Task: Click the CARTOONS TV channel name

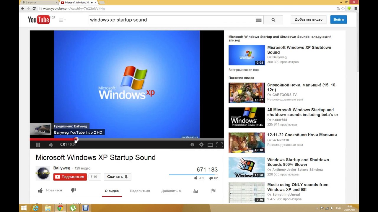Action: tap(284, 95)
